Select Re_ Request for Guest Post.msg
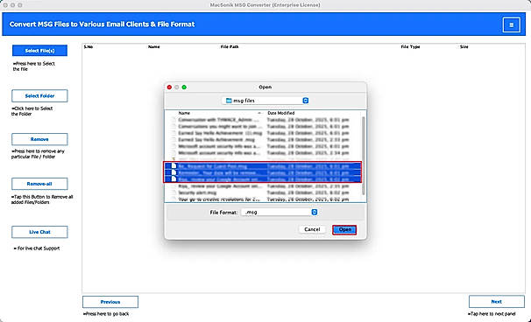The image size is (531, 322). point(263,166)
